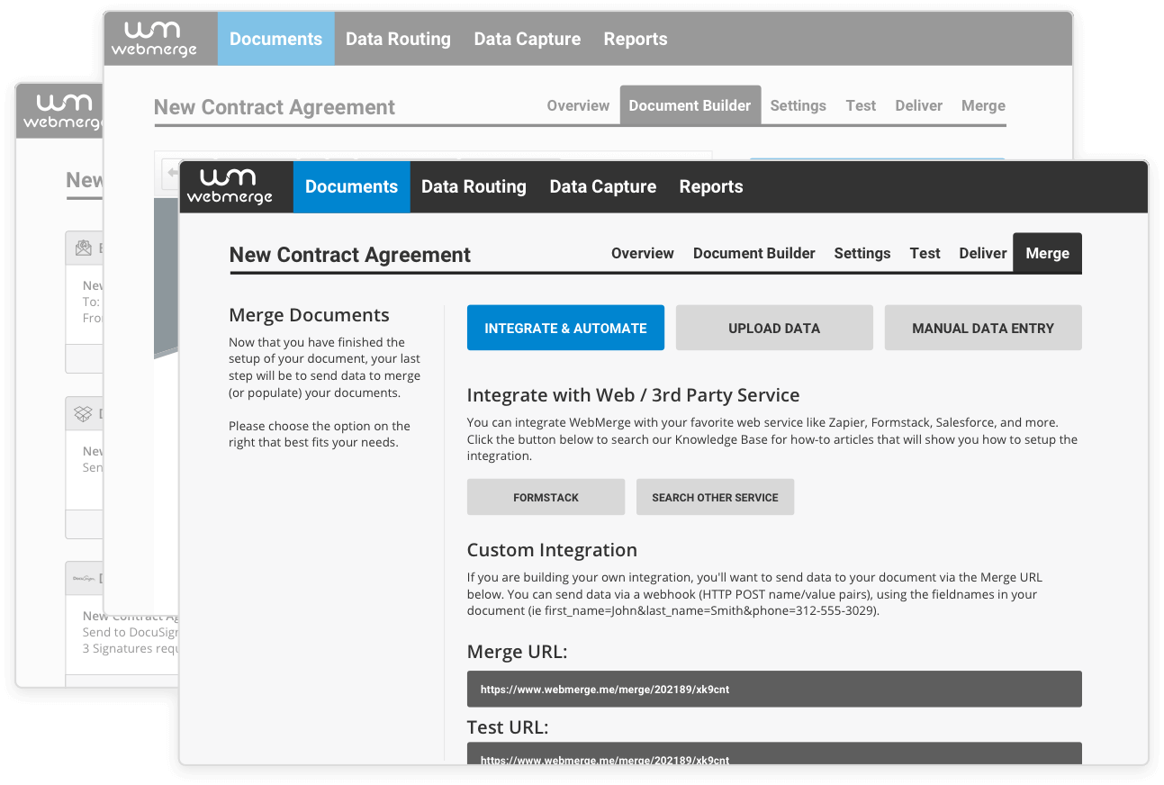Image resolution: width=1164 pixels, height=785 pixels.
Task: Click the WebMerge logo in the back window
Action: [61, 112]
